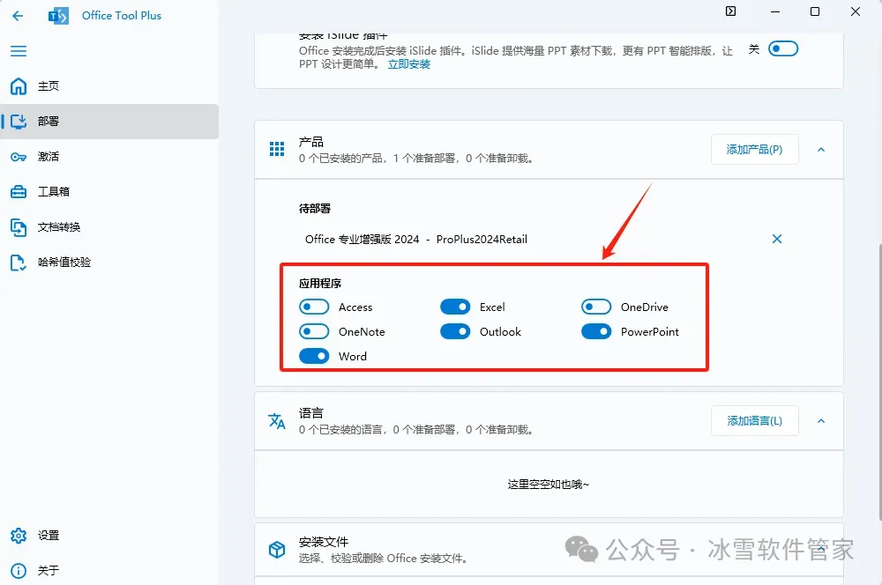Enable the OneDrive application toggle
The image size is (882, 585).
click(596, 307)
